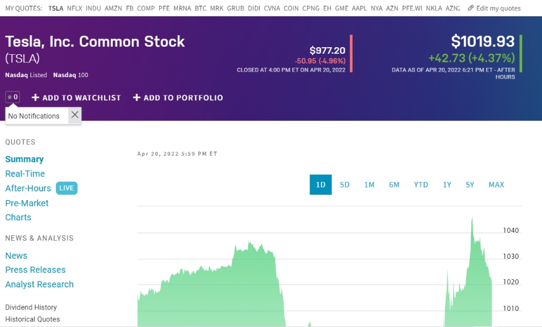
Task: Click the (TSLA) symbol under heading
Action: point(22,58)
